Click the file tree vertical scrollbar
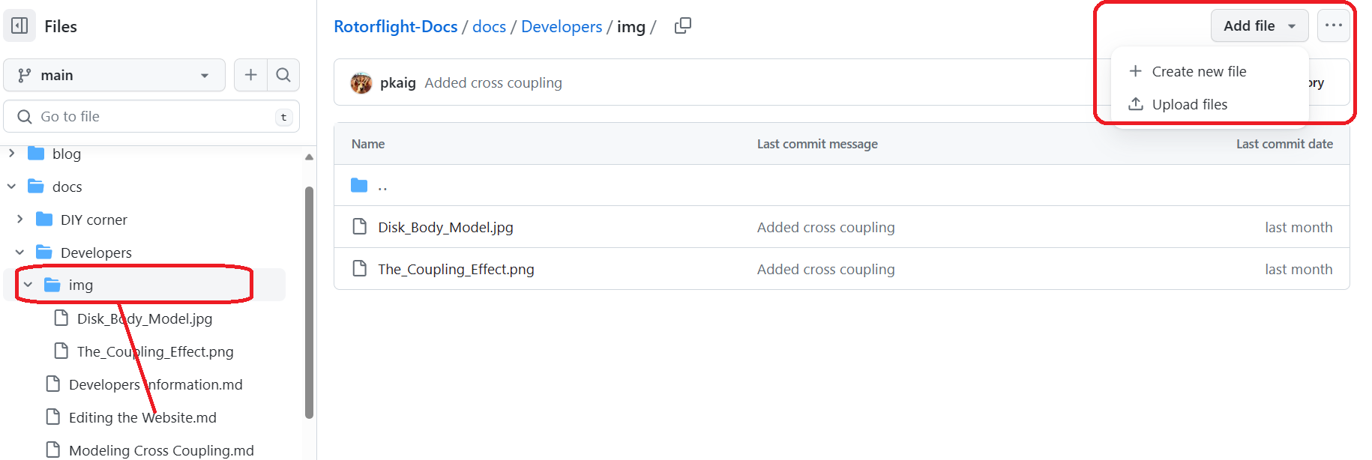 pyautogui.click(x=309, y=300)
